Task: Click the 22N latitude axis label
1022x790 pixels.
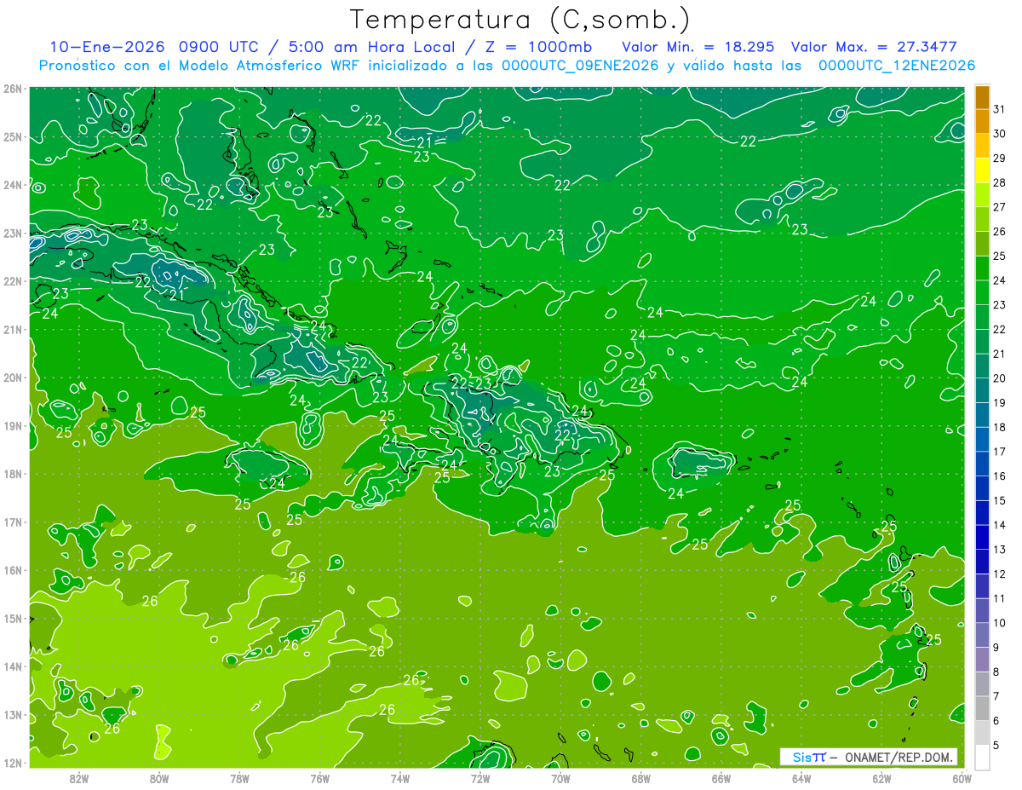Action: pyautogui.click(x=12, y=281)
